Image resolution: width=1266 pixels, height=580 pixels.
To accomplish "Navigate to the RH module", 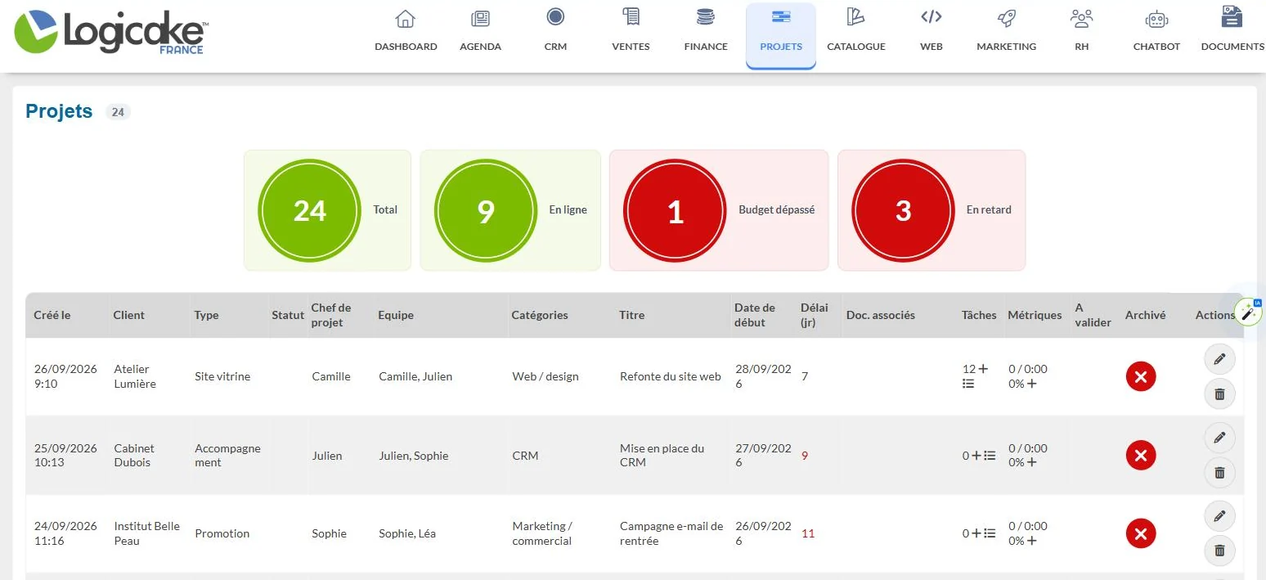I will coord(1081,32).
